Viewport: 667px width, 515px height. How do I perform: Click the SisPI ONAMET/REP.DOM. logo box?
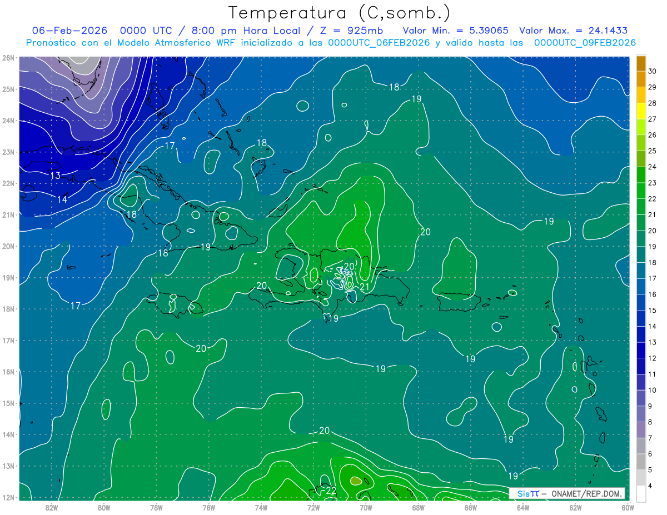tap(567, 493)
